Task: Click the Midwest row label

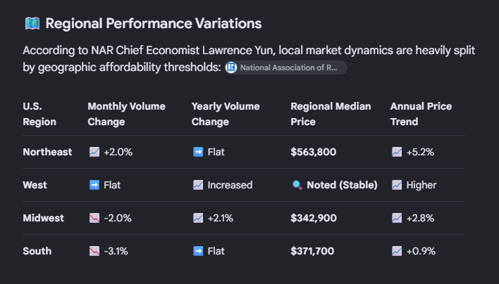Action: pos(43,218)
